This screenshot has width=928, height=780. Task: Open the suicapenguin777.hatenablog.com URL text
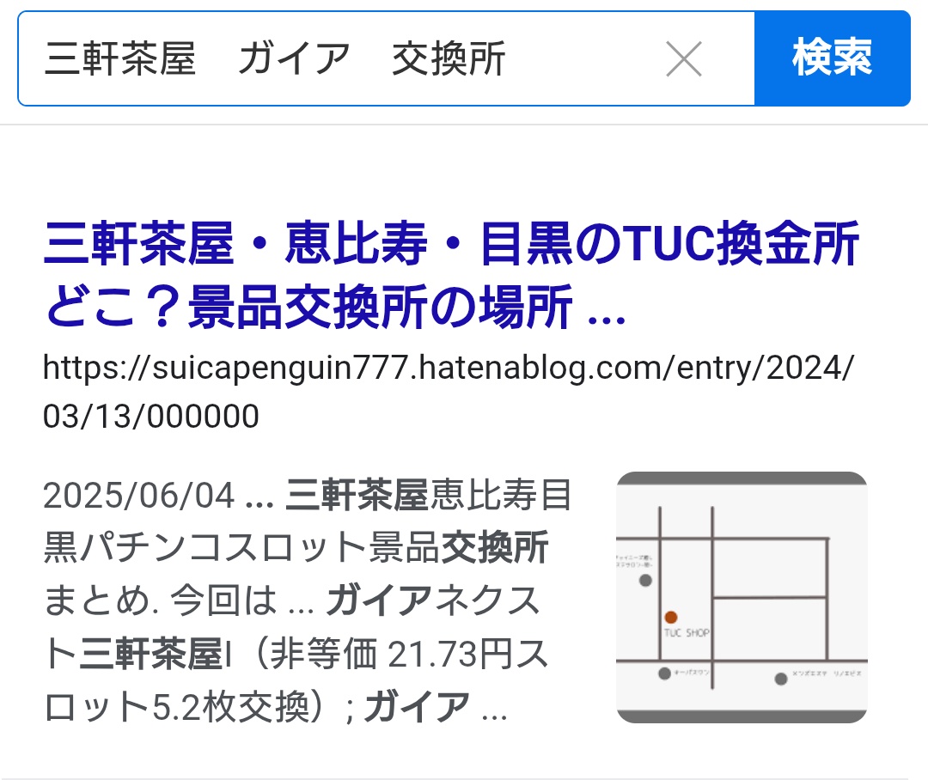tap(449, 392)
